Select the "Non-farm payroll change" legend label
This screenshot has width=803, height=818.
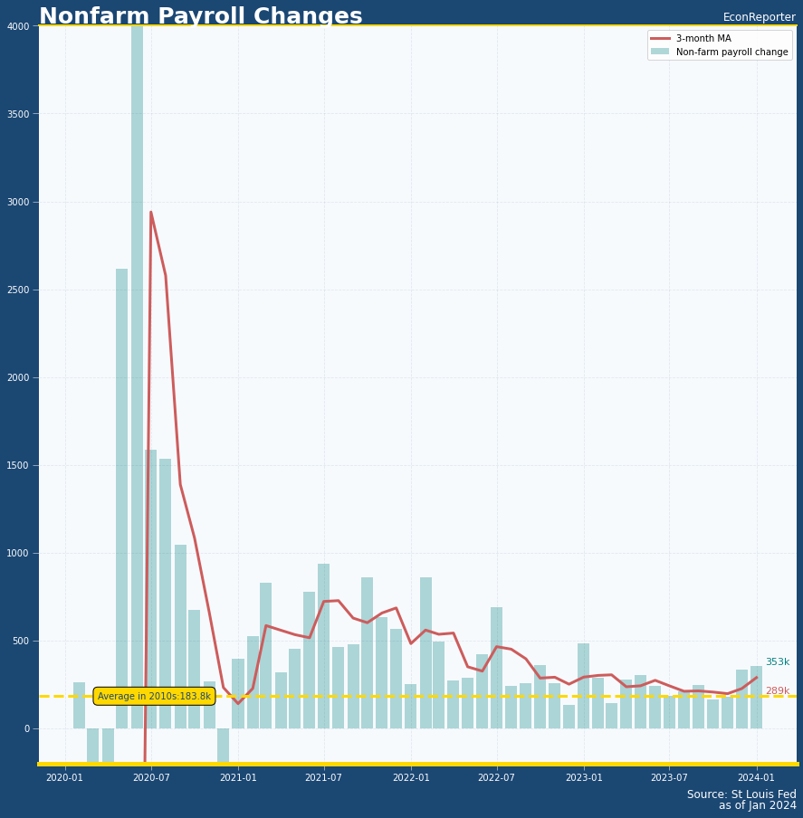click(731, 52)
